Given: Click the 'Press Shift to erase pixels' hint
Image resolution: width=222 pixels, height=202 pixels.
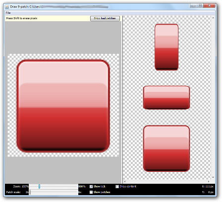Looking at the screenshot, I should [x=22, y=18].
